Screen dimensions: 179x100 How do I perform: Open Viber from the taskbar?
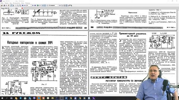pos(34,98)
